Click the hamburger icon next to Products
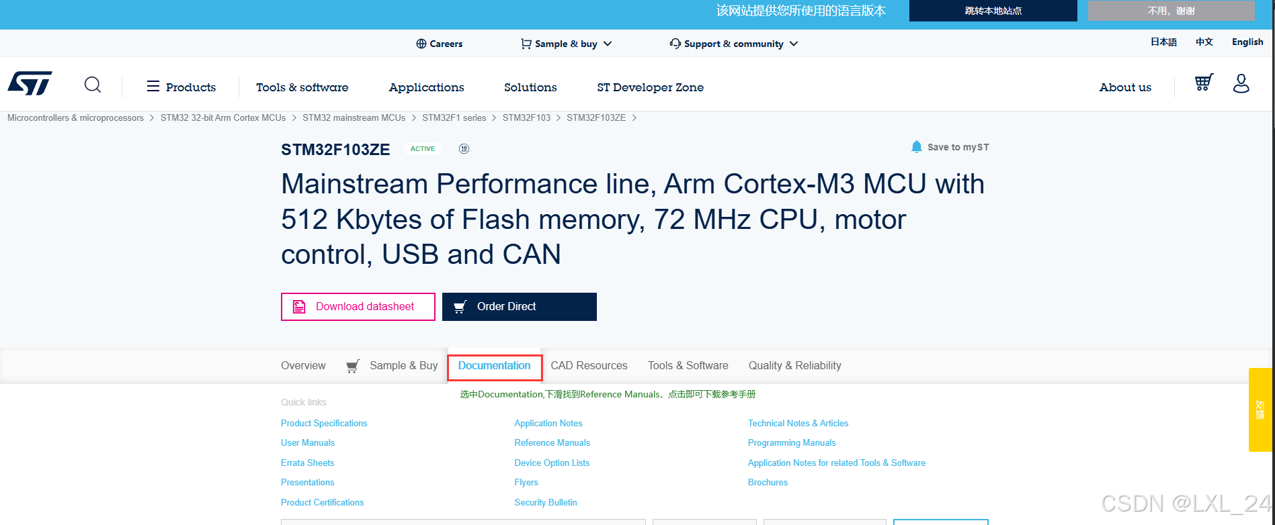 [x=153, y=87]
